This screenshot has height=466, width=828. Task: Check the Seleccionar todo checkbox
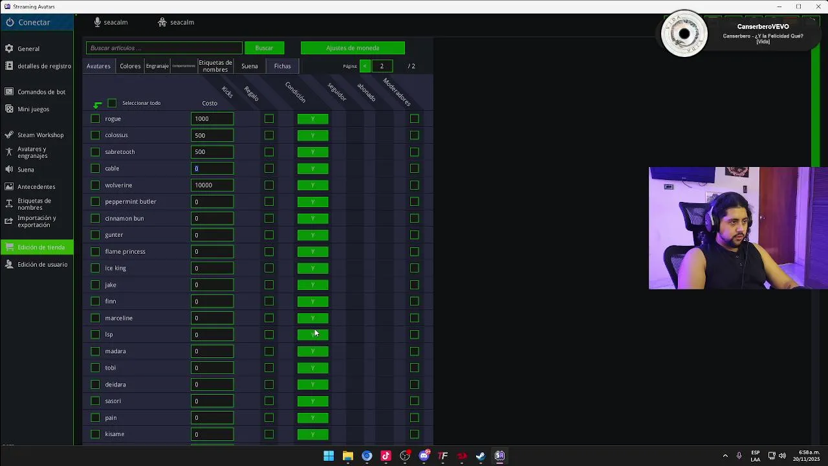click(x=112, y=103)
